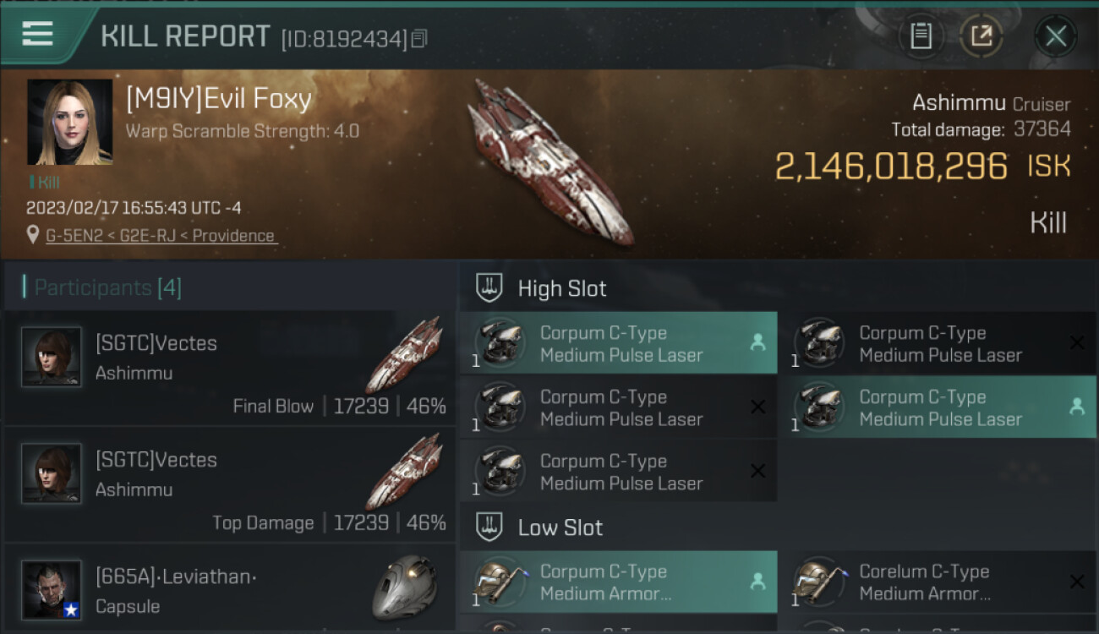The image size is (1099, 634).
Task: Open Evil Foxy's character portrait
Action: click(x=69, y=123)
